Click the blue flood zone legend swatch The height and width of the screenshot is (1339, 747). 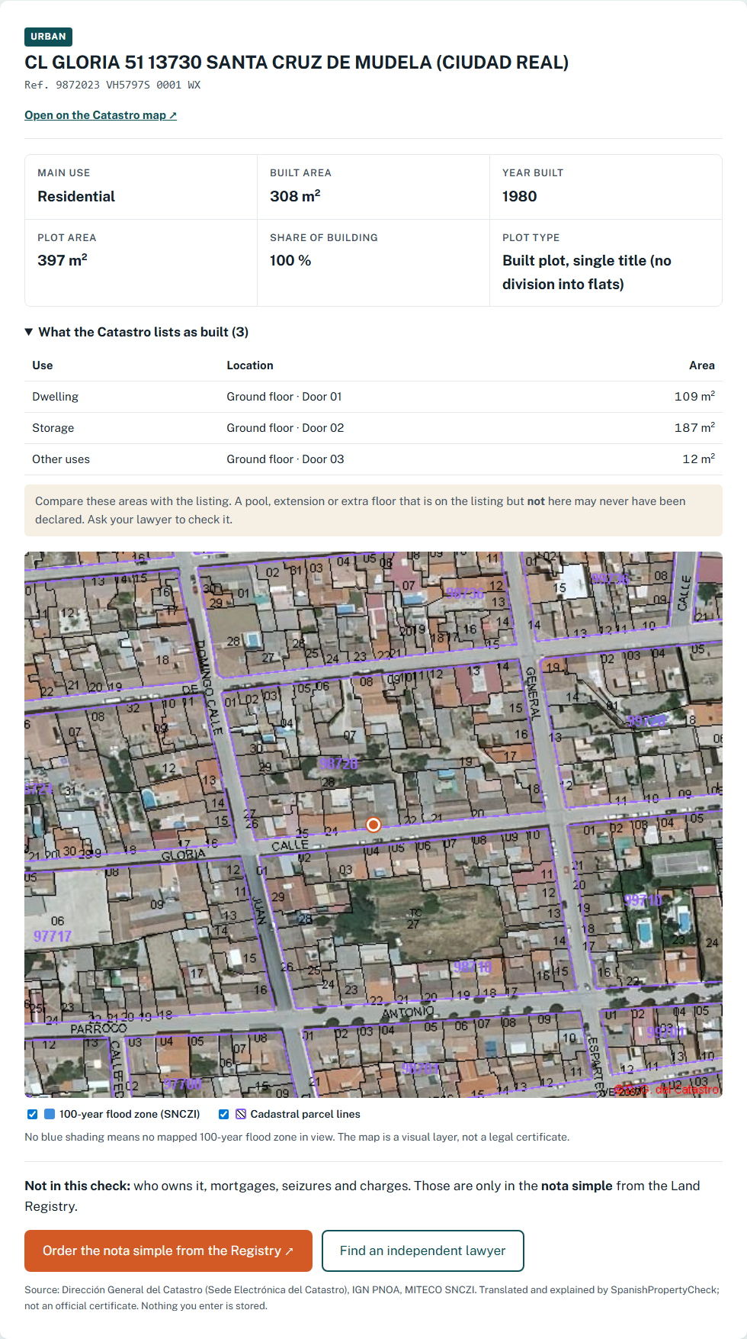point(50,1114)
